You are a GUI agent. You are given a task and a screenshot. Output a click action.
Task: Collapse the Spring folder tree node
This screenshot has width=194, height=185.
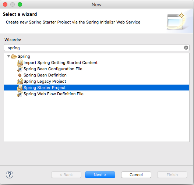pyautogui.click(x=8, y=56)
